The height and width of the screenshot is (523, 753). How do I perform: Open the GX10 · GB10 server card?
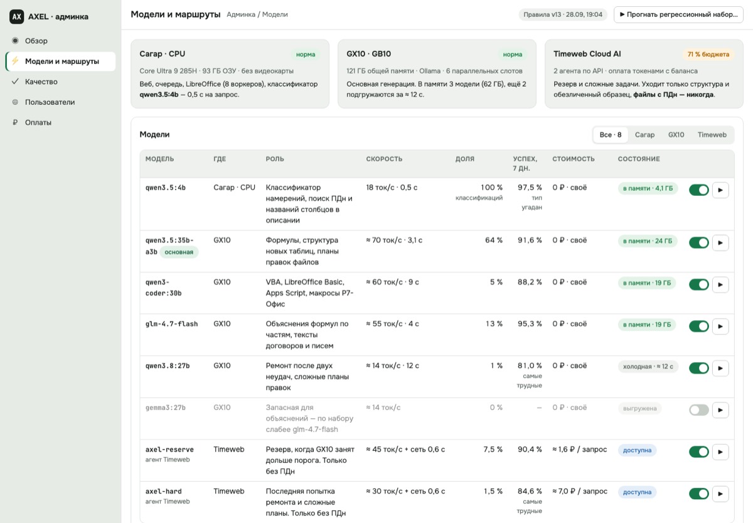(x=437, y=74)
